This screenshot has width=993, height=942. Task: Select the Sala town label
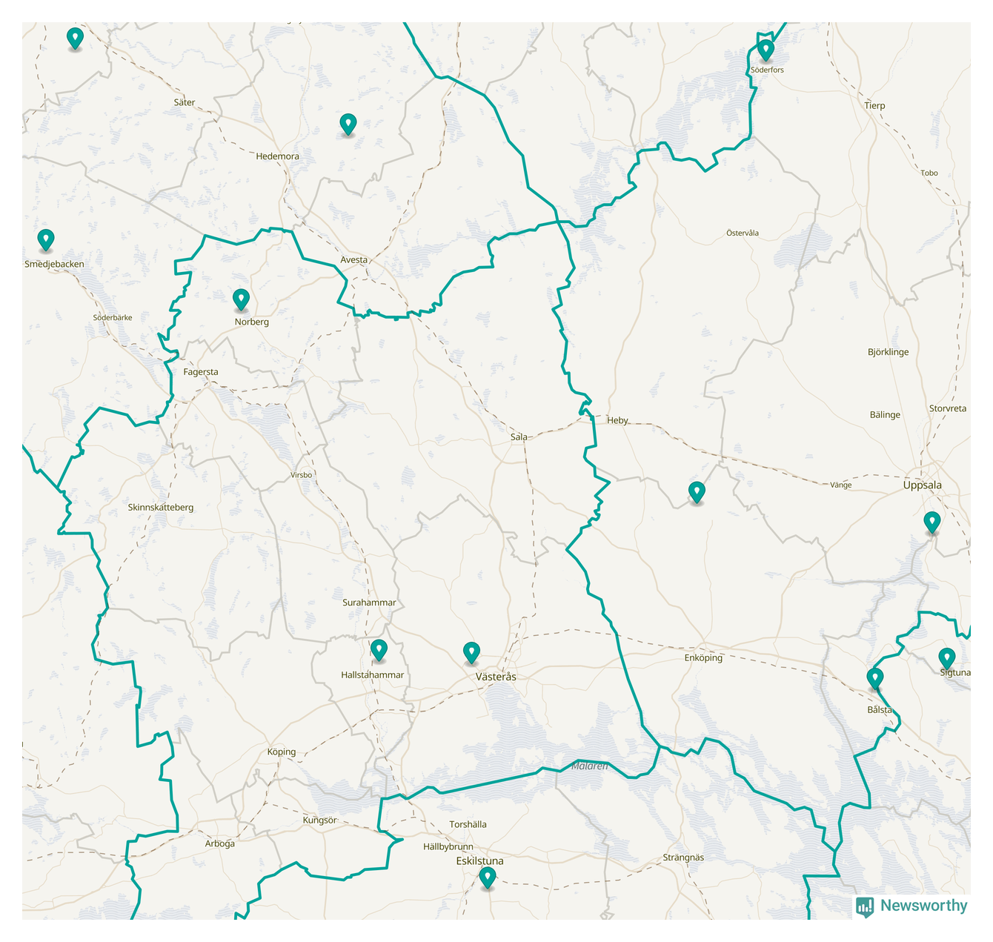519,437
